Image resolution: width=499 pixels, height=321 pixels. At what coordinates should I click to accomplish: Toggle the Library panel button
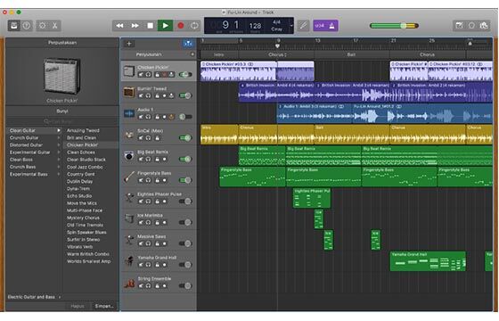[14, 26]
